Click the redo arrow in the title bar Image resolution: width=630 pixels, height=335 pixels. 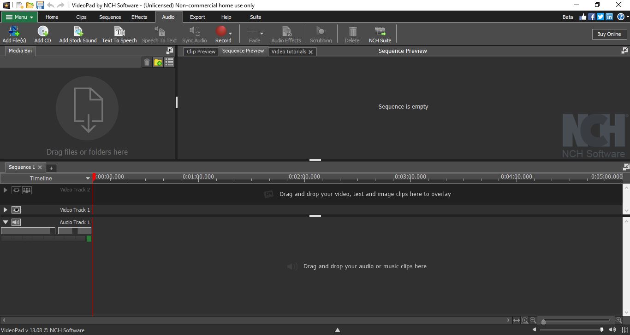[61, 5]
